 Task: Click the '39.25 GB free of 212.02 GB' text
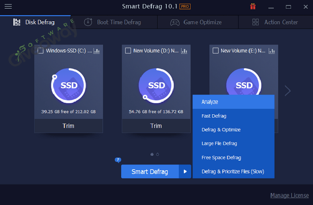(68, 112)
